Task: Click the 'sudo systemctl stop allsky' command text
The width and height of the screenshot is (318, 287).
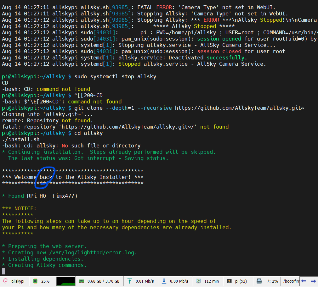Action: [x=115, y=77]
